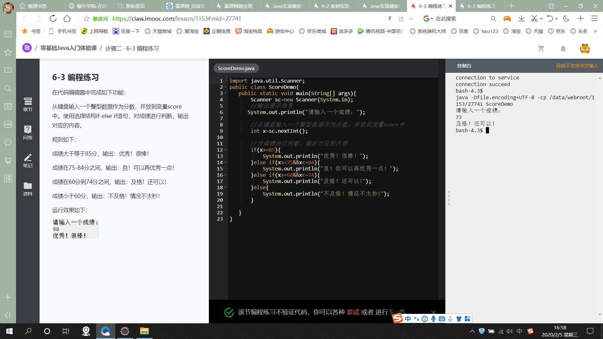Open the 笔记 notes panel
Screen dimensions: 603x339
pyautogui.click(x=28, y=161)
